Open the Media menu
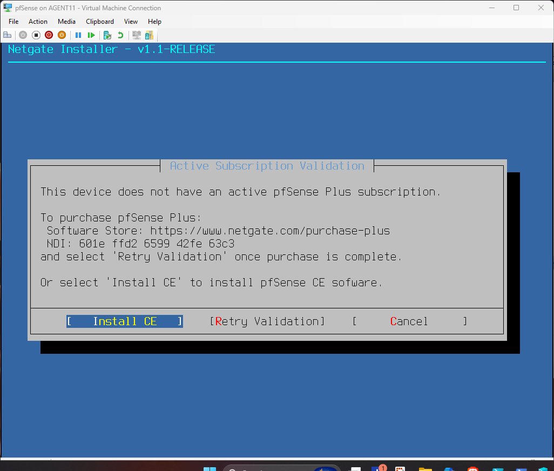The width and height of the screenshot is (554, 471). coord(66,22)
